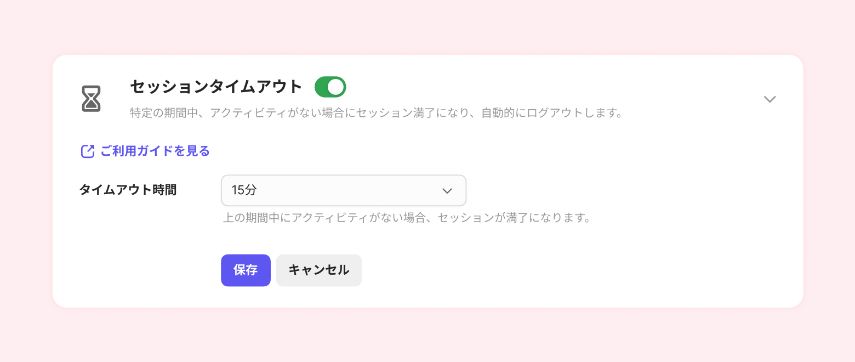Click the down arrow inside the 15分 selector
This screenshot has width=855, height=362.
tap(447, 190)
